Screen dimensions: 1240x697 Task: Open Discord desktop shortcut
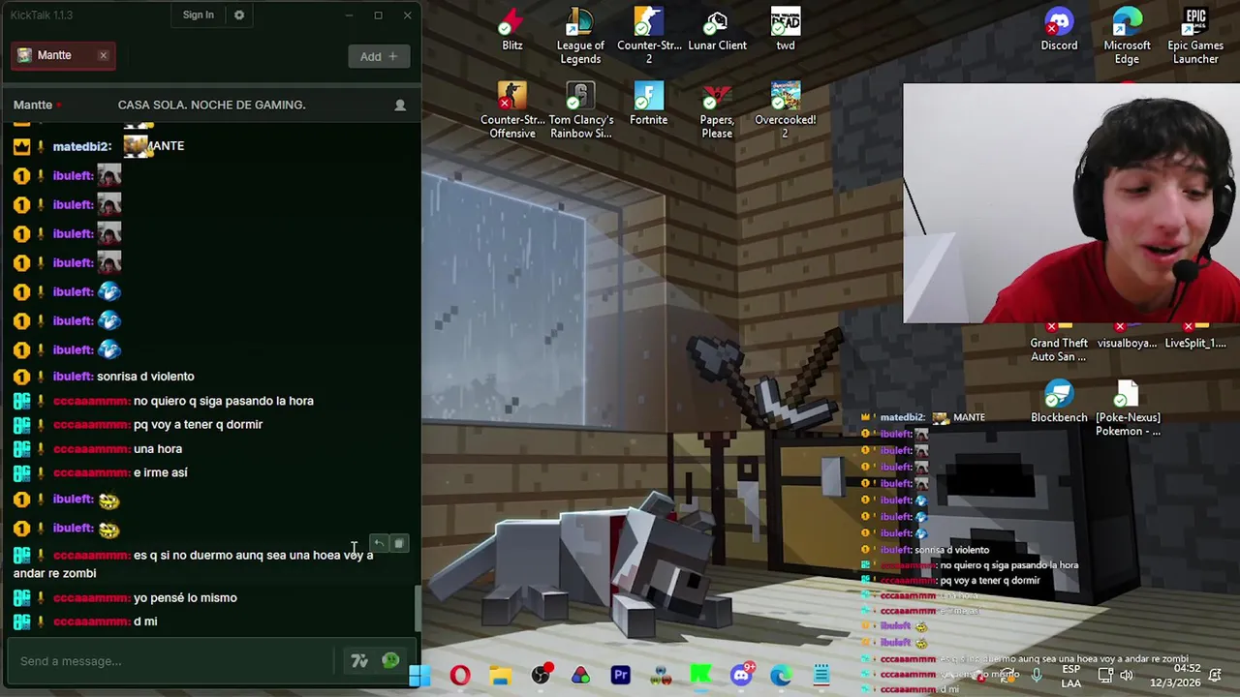1059,30
